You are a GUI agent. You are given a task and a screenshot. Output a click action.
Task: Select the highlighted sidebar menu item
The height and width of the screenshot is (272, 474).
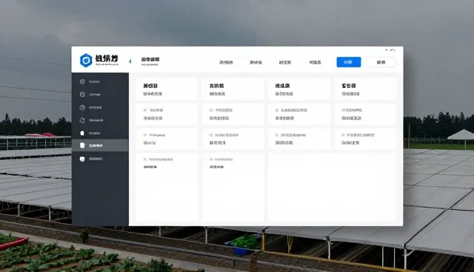100,146
